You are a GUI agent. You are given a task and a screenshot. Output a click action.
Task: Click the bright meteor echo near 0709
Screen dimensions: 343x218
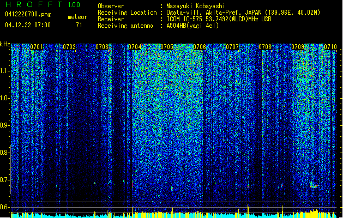(314, 185)
